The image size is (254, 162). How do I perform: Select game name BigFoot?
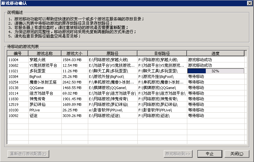click(x=35, y=77)
